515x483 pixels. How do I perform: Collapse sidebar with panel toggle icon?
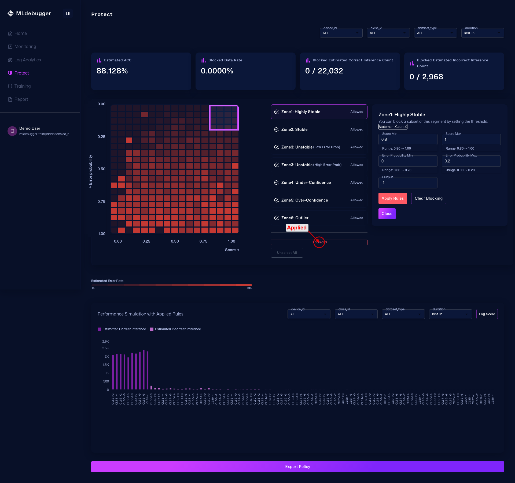[x=68, y=13]
